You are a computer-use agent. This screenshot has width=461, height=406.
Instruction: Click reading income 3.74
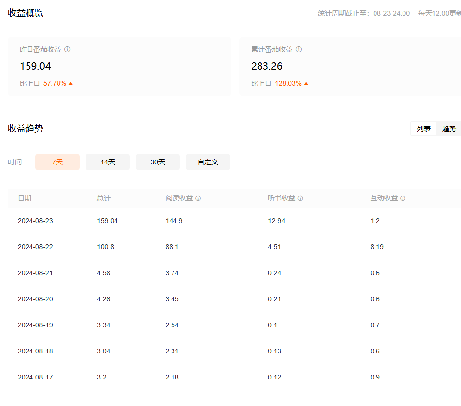172,273
